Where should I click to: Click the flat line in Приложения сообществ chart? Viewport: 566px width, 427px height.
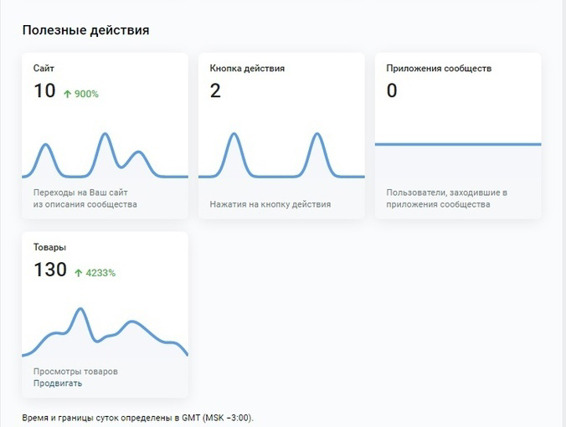tap(458, 144)
